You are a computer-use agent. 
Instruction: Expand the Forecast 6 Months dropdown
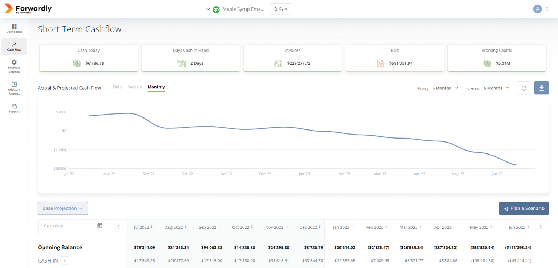497,88
